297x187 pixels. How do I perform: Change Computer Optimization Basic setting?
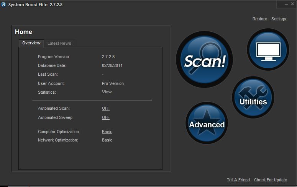[107, 132]
